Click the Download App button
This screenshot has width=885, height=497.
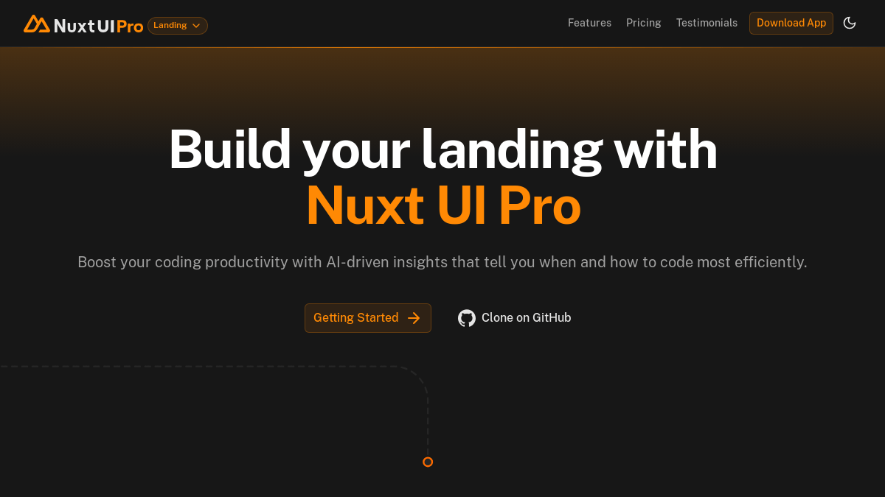791,23
